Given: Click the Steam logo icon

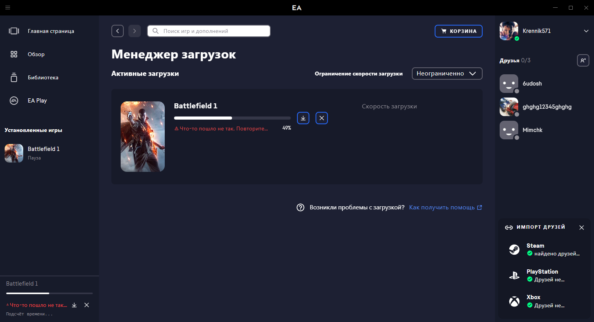Looking at the screenshot, I should pos(514,250).
